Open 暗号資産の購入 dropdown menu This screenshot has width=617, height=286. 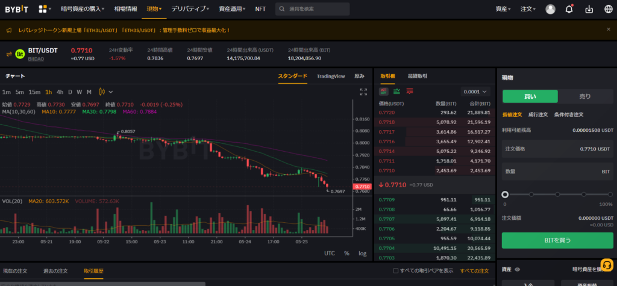click(83, 9)
